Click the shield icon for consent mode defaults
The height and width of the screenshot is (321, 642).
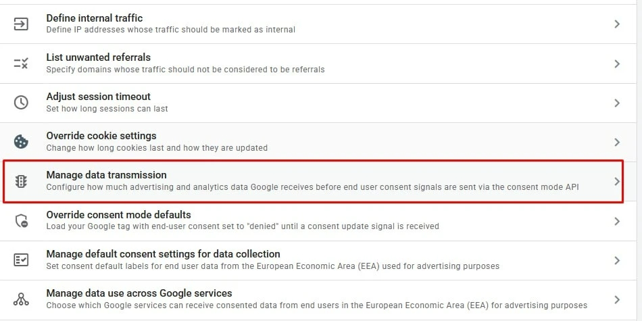point(21,221)
